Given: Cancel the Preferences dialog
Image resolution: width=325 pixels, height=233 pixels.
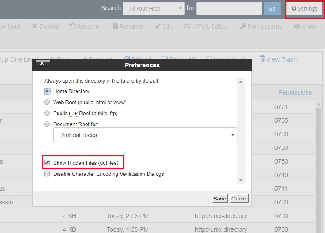Looking at the screenshot, I should tap(239, 199).
